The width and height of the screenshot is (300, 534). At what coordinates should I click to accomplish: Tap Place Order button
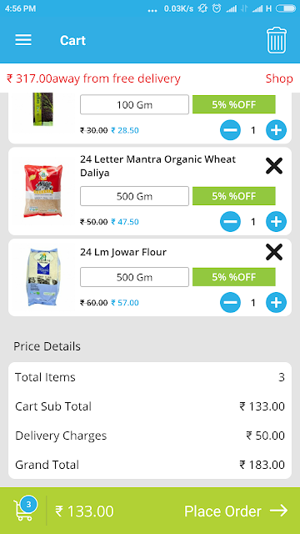[x=236, y=511]
